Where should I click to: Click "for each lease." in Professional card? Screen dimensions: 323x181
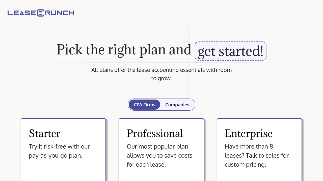(146, 164)
